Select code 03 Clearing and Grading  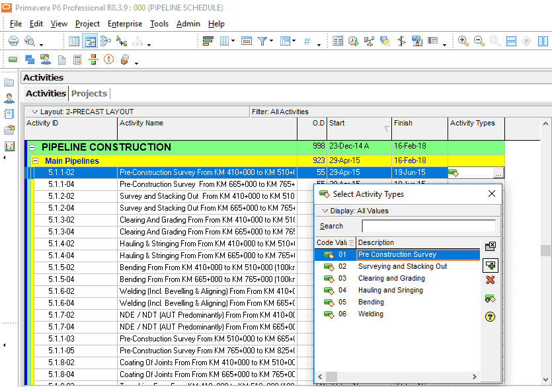[x=397, y=279]
